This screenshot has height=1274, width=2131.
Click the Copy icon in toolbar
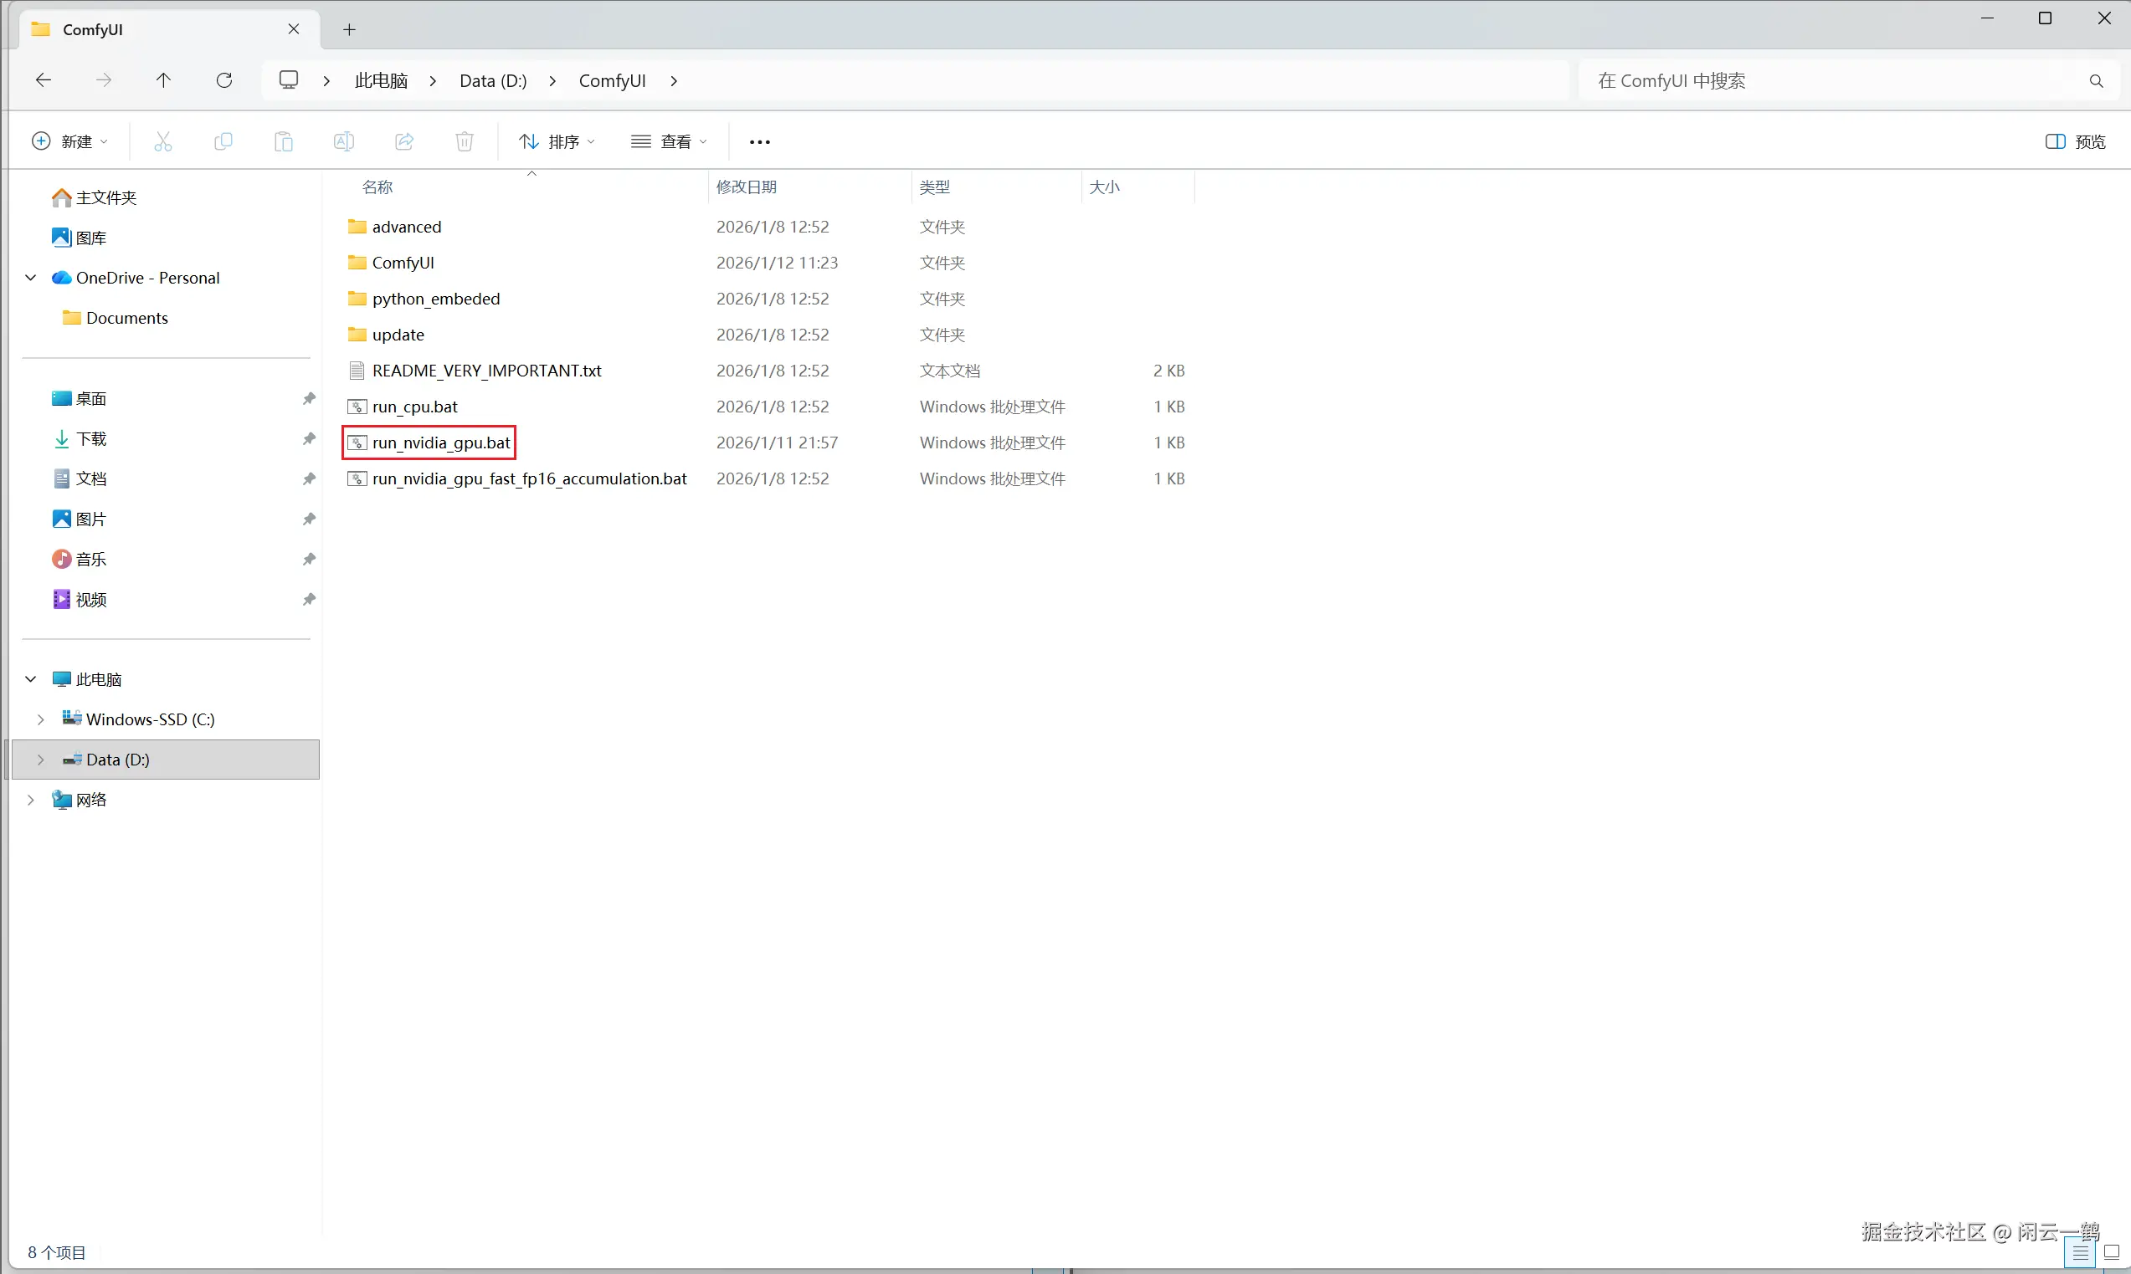pyautogui.click(x=223, y=141)
